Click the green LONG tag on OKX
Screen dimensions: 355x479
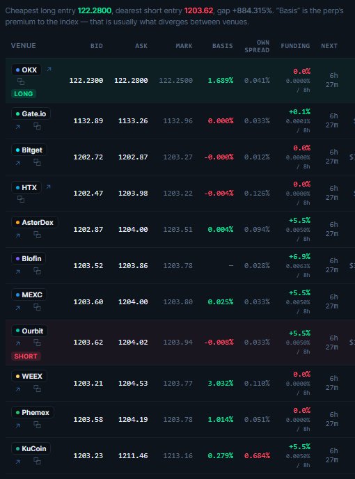pos(24,94)
